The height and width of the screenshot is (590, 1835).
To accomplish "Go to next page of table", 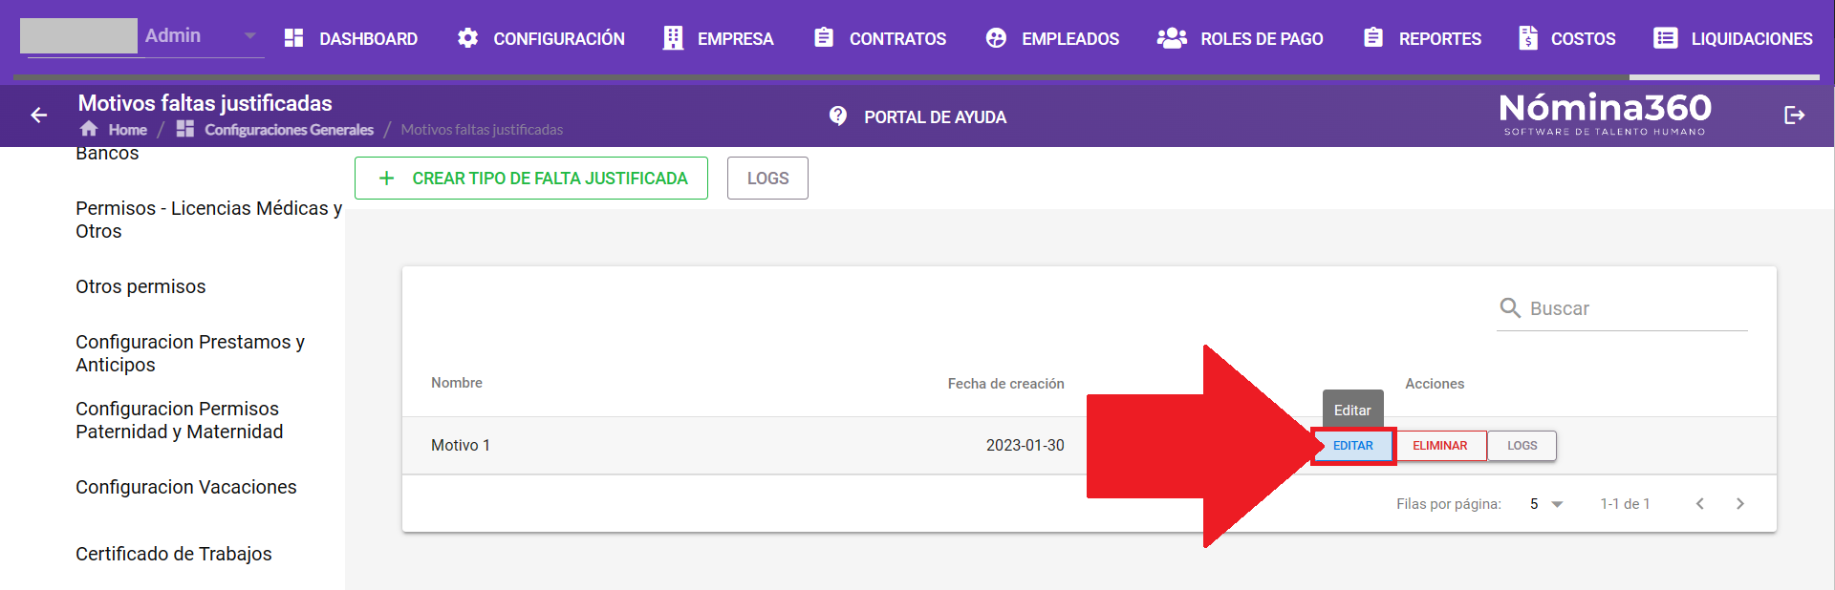I will 1740,504.
